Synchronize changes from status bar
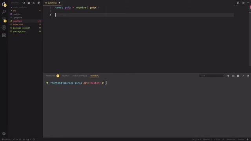Viewport: 251px width, 141px height. (17, 139)
